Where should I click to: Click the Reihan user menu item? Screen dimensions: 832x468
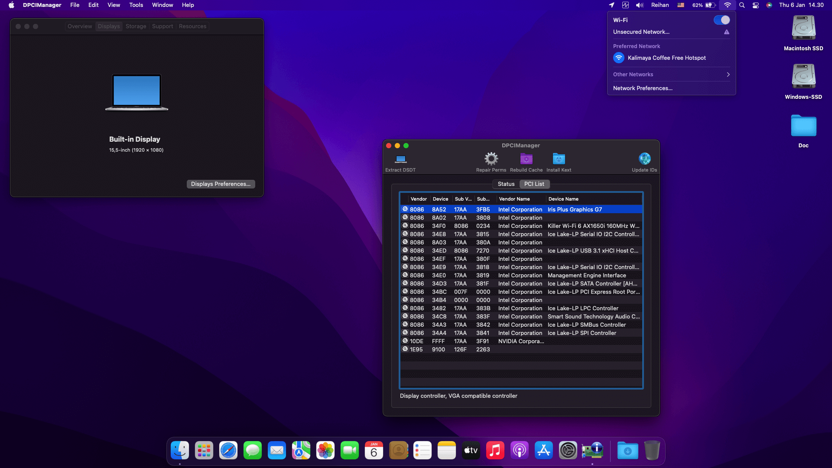(660, 5)
